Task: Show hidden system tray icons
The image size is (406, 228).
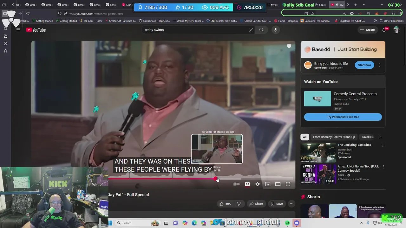Action: 361,223
